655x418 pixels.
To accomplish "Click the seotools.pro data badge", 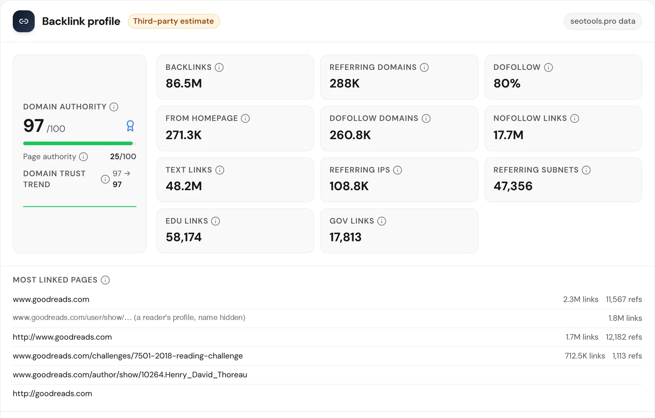I will [x=603, y=21].
